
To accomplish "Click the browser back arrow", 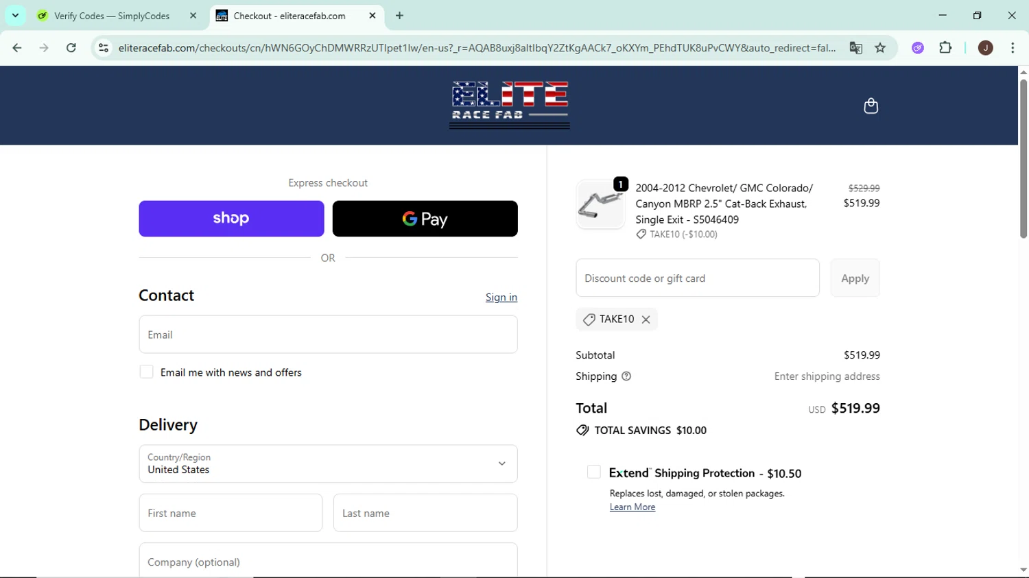I will [17, 48].
